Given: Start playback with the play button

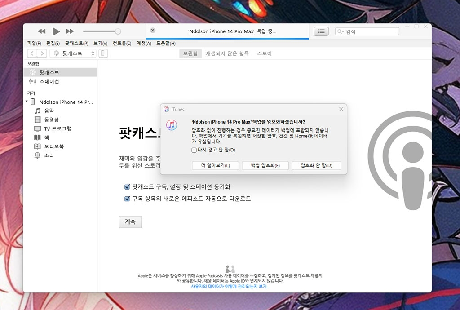Looking at the screenshot, I should tap(56, 31).
